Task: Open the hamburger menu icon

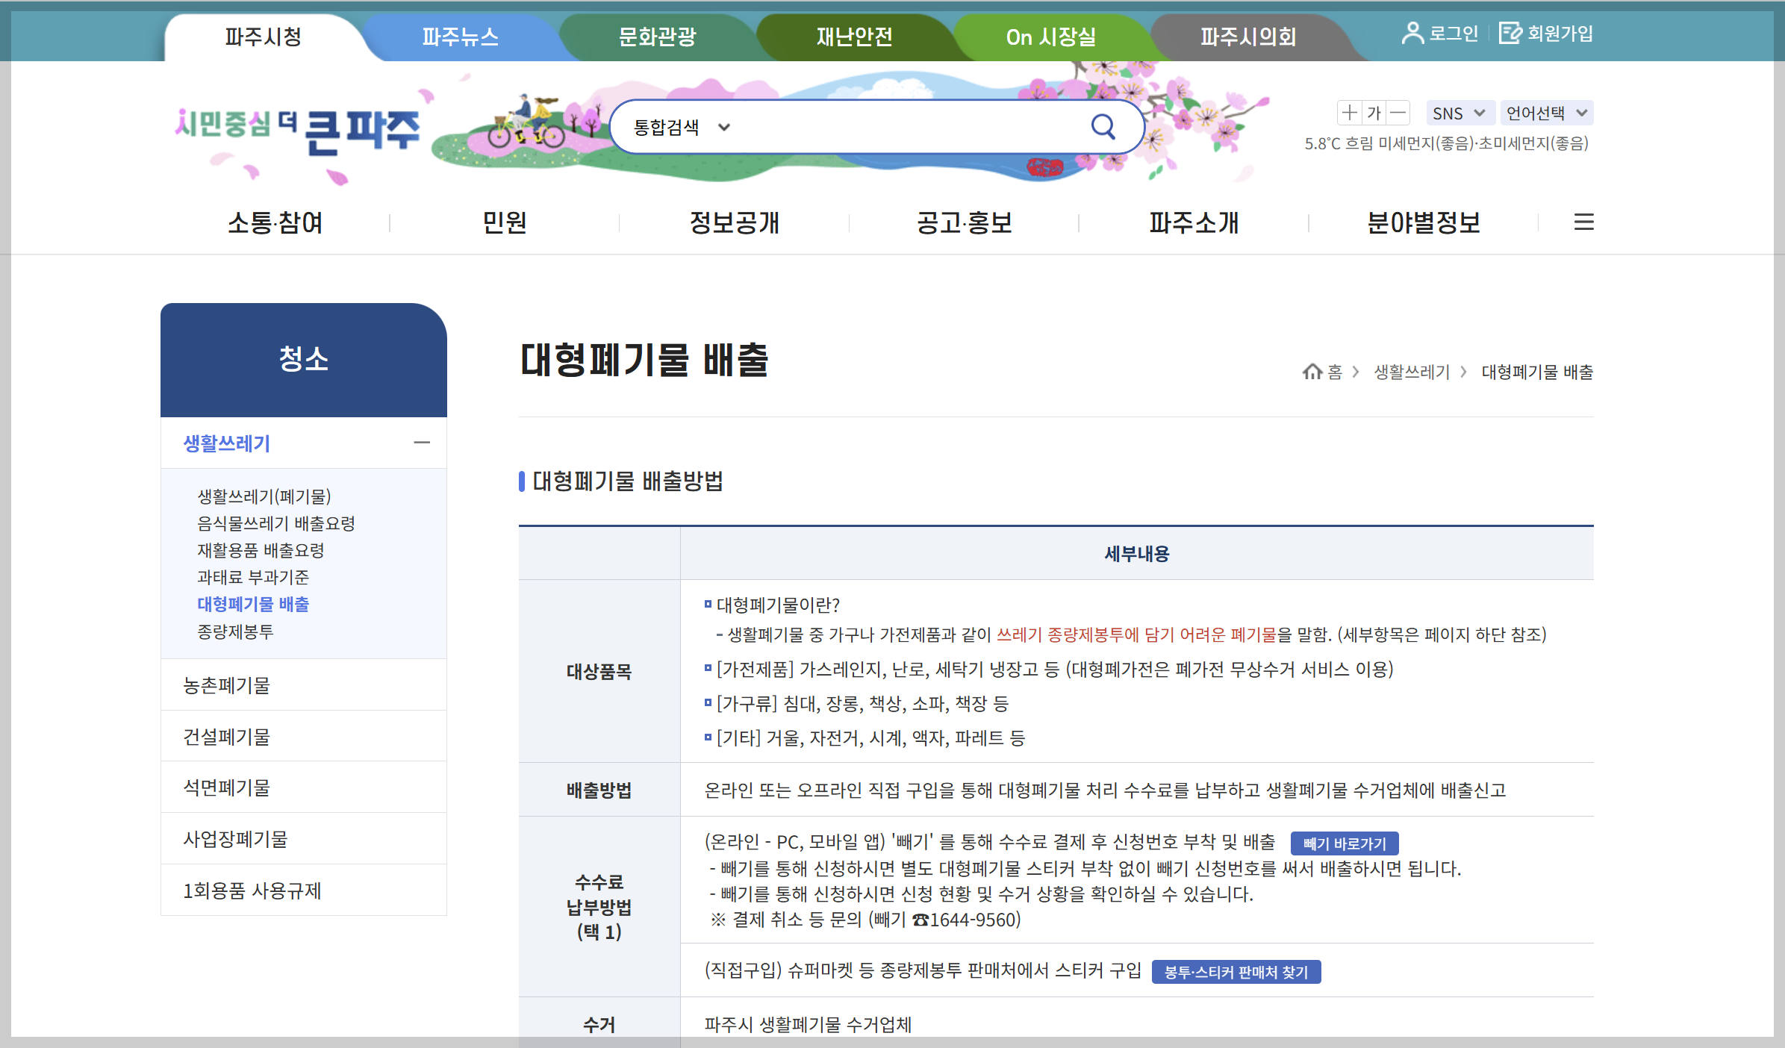Action: point(1583,222)
